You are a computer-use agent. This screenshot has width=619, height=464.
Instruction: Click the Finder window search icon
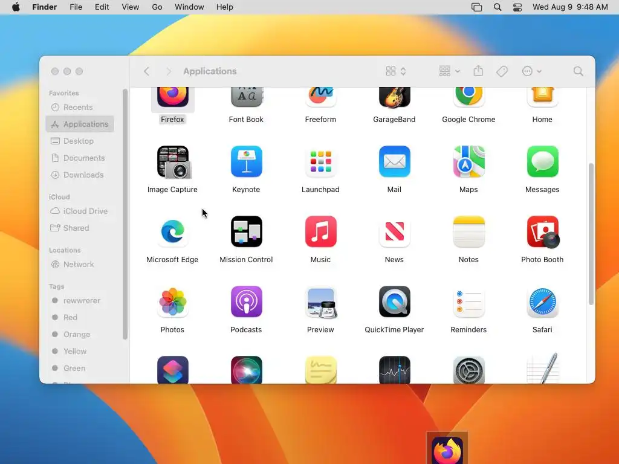pos(578,71)
